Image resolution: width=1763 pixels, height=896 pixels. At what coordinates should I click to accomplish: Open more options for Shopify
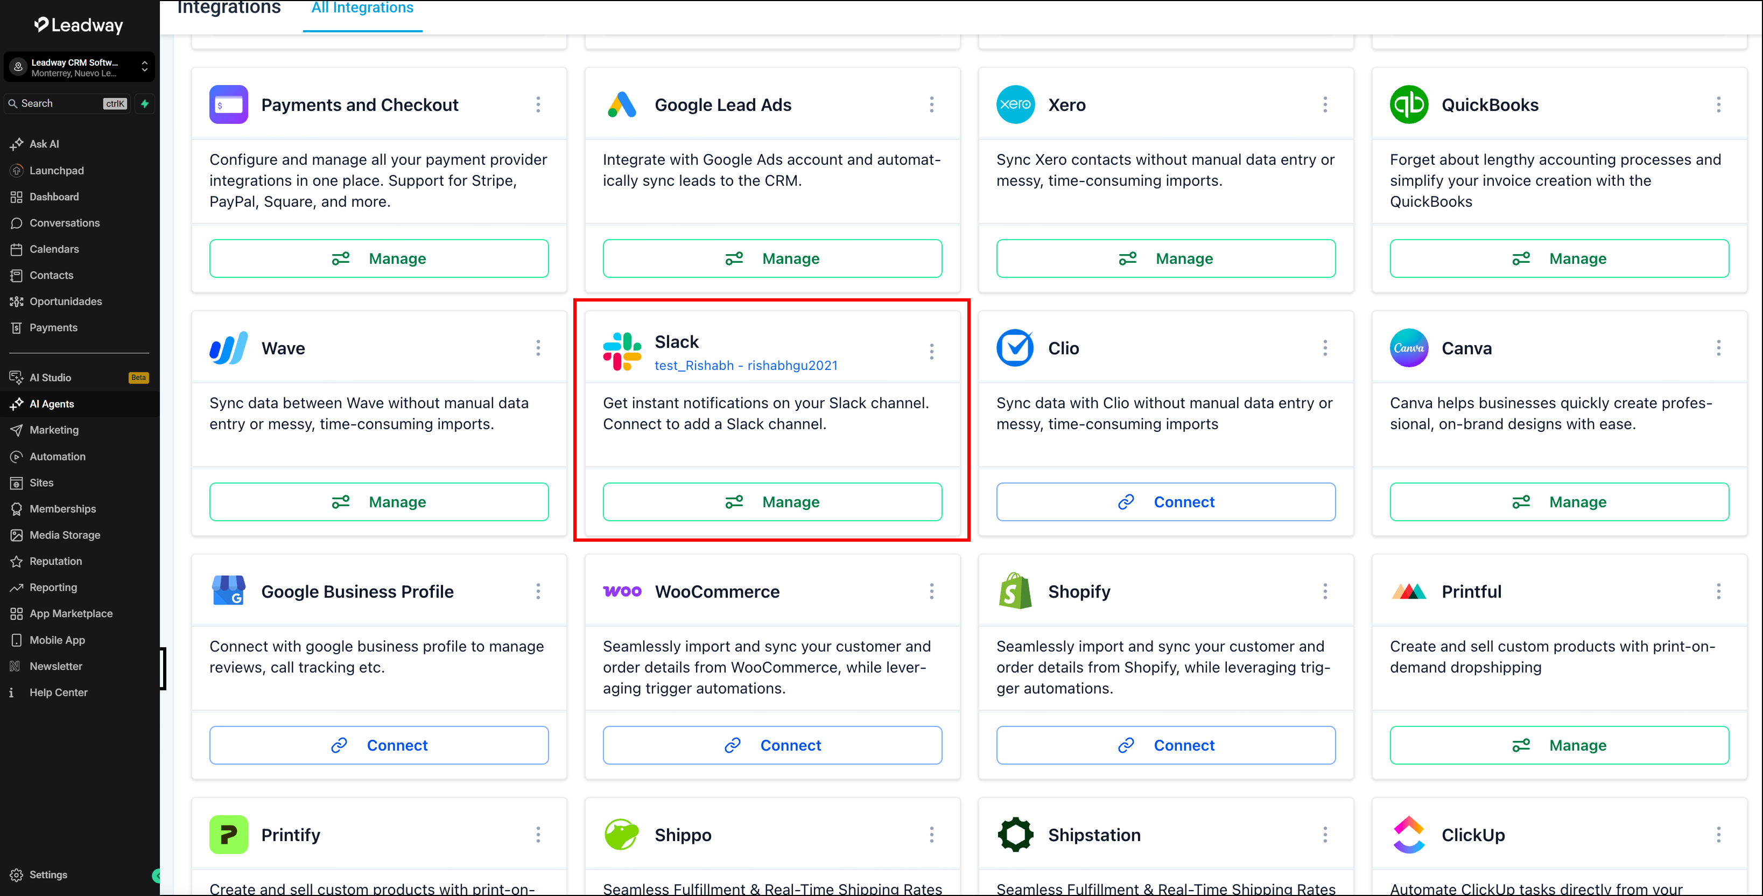click(x=1325, y=591)
